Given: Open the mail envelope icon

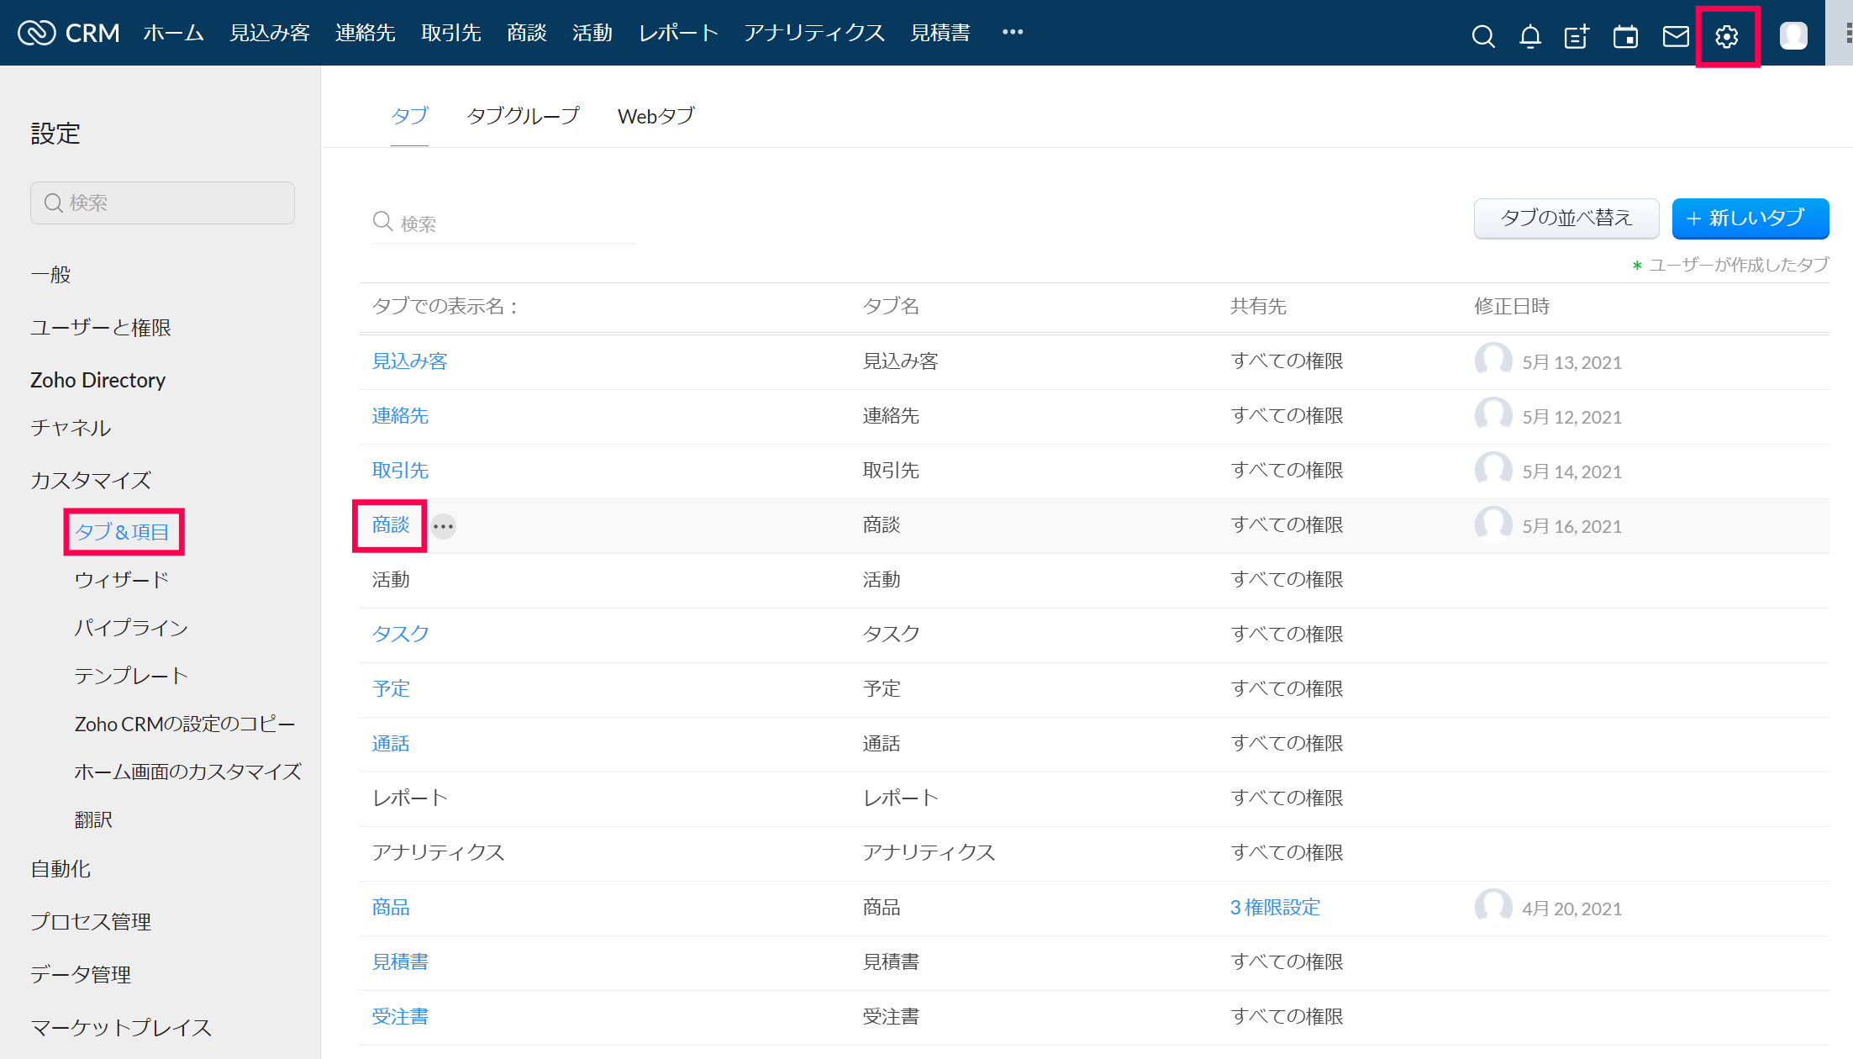Looking at the screenshot, I should pyautogui.click(x=1676, y=36).
